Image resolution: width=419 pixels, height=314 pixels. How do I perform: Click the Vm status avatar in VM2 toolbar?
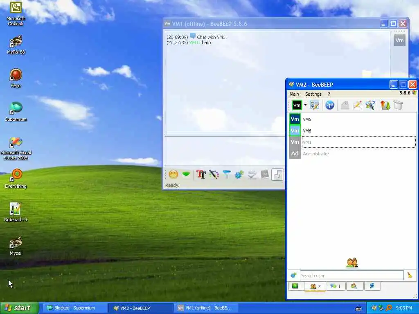tap(297, 105)
